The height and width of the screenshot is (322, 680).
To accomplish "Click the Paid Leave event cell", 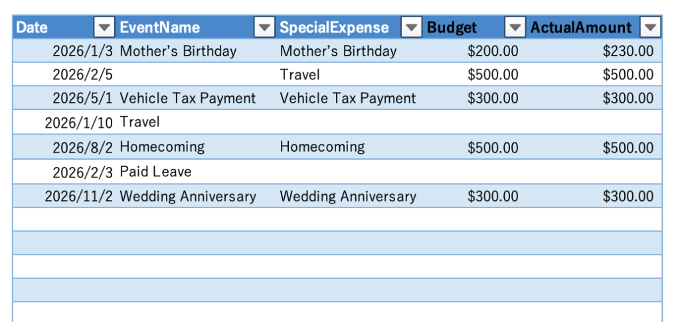I will (155, 172).
